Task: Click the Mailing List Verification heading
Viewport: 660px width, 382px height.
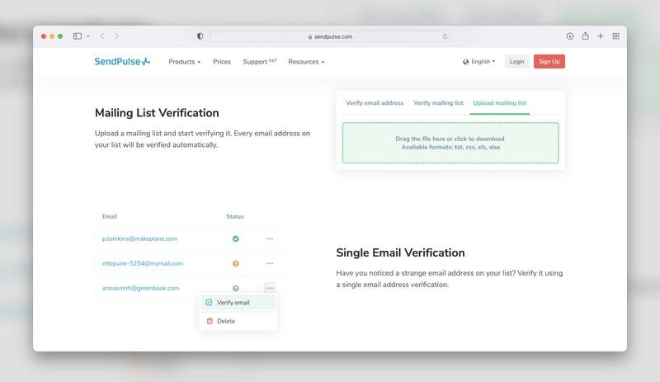Action: [x=157, y=113]
